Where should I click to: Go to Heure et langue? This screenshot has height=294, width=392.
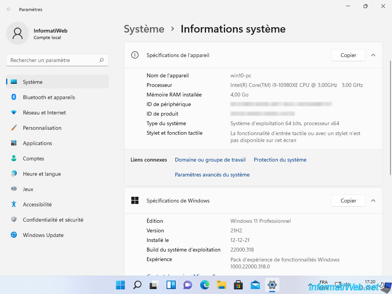click(42, 174)
